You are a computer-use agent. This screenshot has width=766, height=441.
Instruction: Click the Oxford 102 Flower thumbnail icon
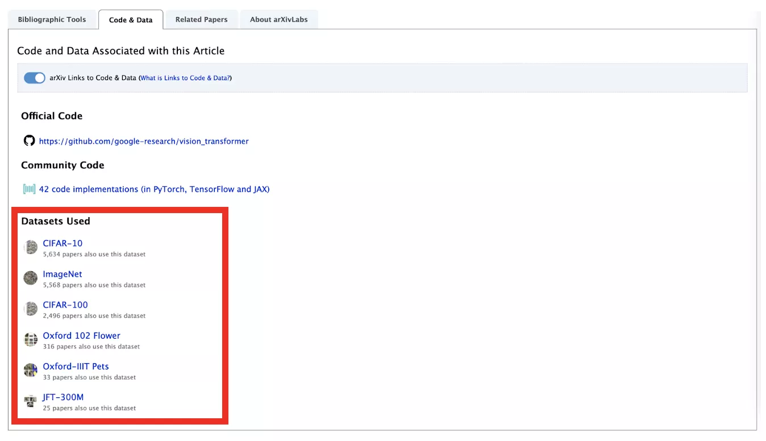click(30, 339)
